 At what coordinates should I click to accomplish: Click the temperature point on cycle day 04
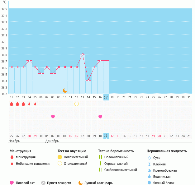29,61
